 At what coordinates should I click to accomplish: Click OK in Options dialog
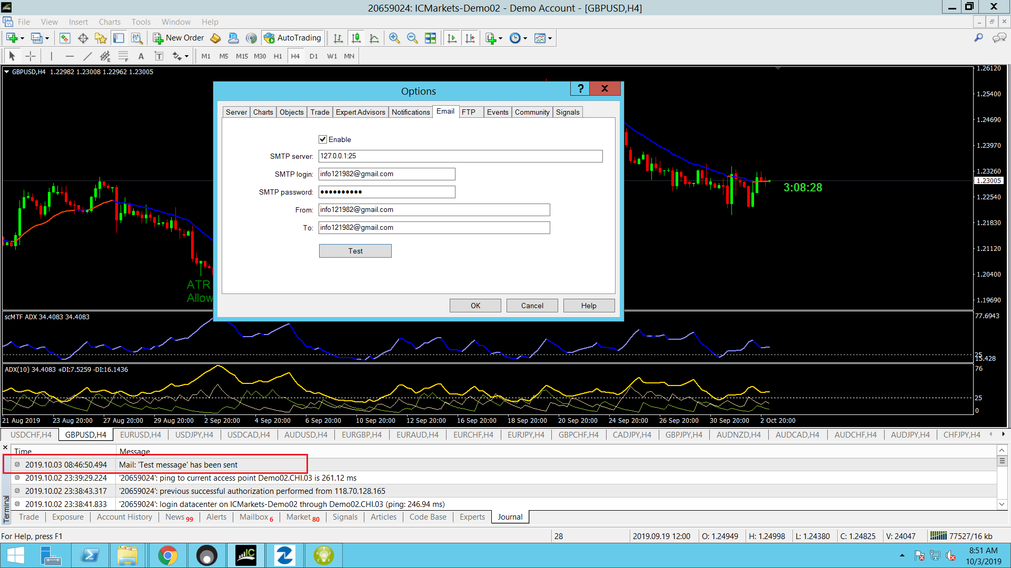coord(475,306)
